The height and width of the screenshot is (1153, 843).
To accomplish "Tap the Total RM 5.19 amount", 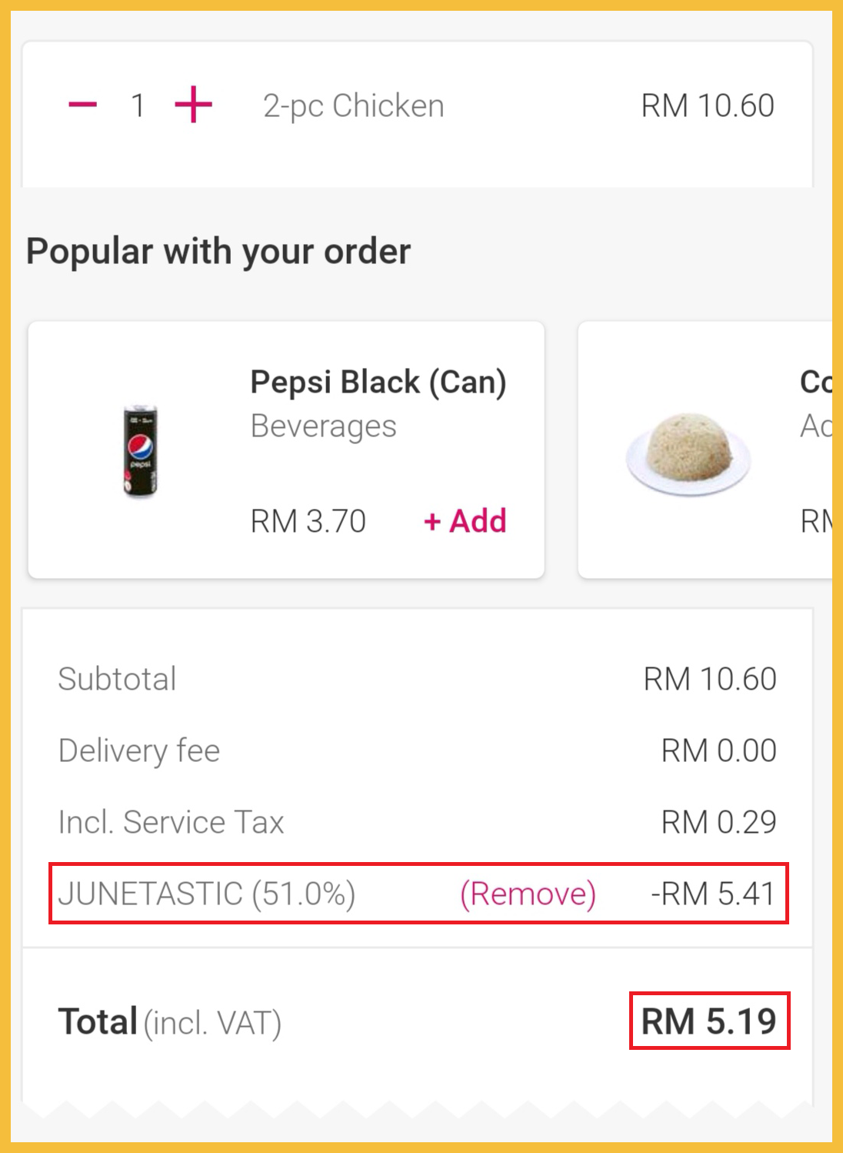I will click(x=708, y=1021).
